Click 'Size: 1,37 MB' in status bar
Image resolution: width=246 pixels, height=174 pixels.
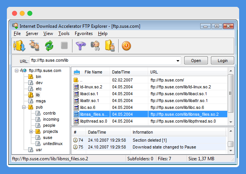click(x=201, y=159)
